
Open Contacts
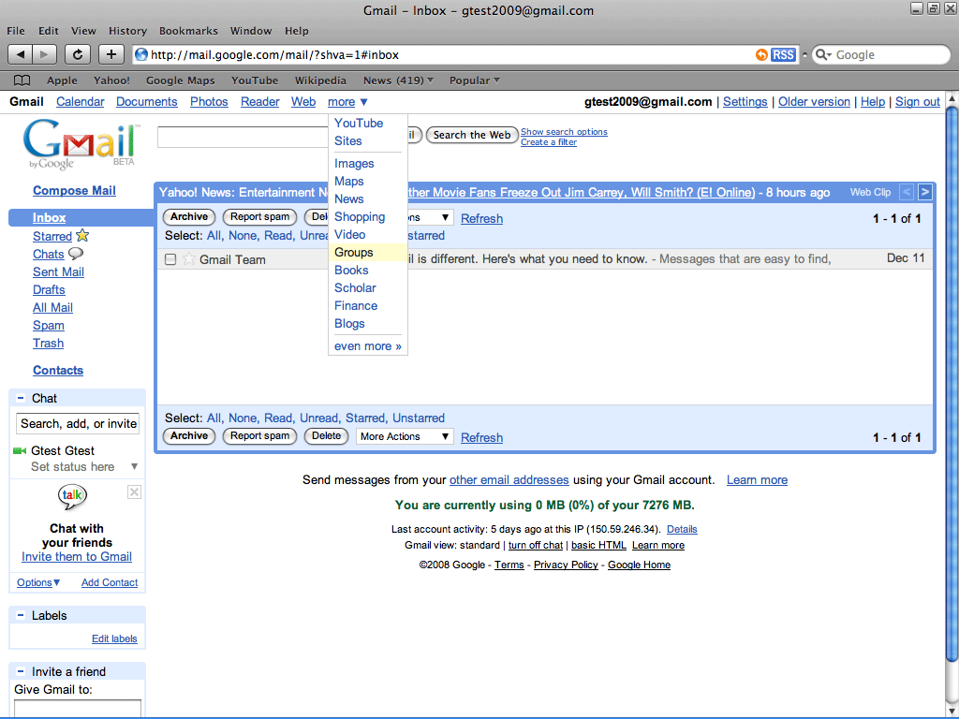coord(58,370)
